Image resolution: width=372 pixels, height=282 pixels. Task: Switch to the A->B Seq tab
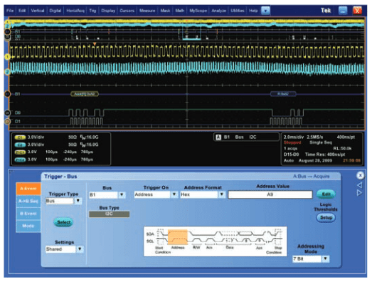[x=28, y=201]
